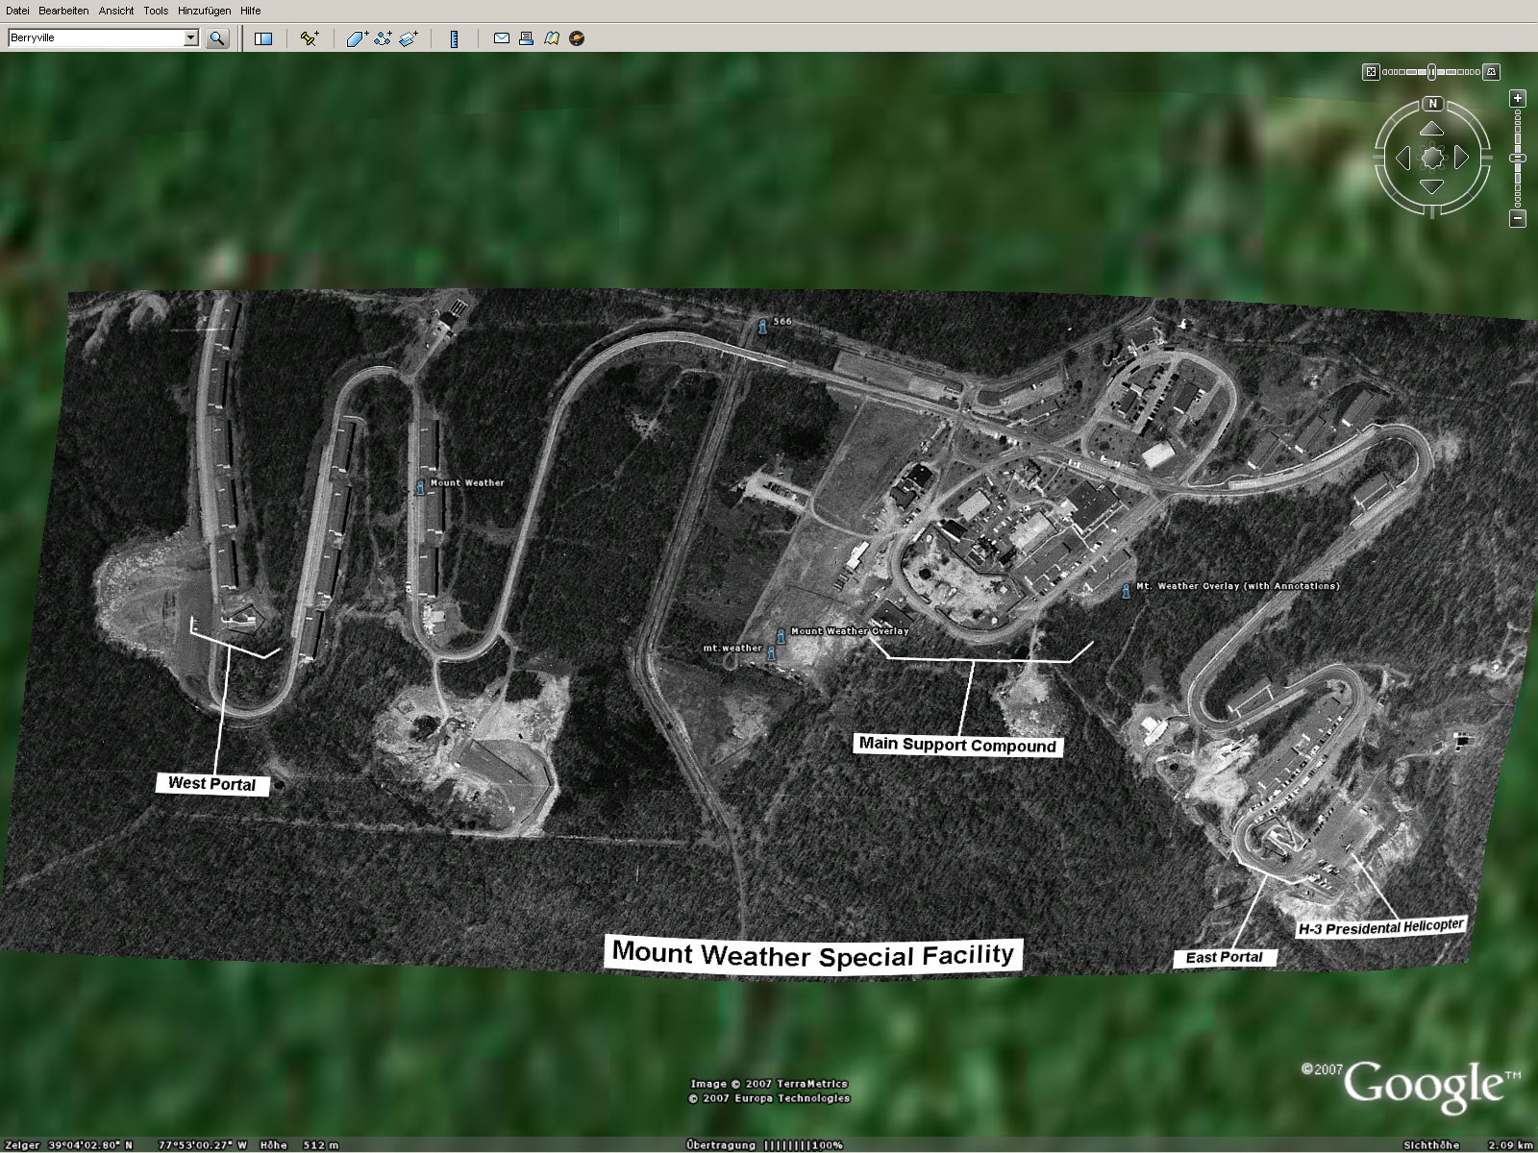The width and height of the screenshot is (1538, 1153).
Task: Open the Berryville search dropdown arrow
Action: coord(190,38)
